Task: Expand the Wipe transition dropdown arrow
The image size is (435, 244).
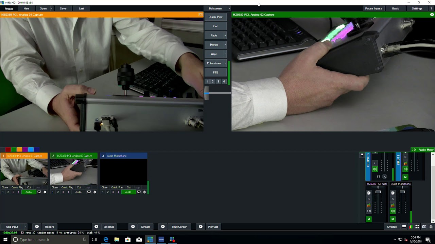Action: (225, 54)
